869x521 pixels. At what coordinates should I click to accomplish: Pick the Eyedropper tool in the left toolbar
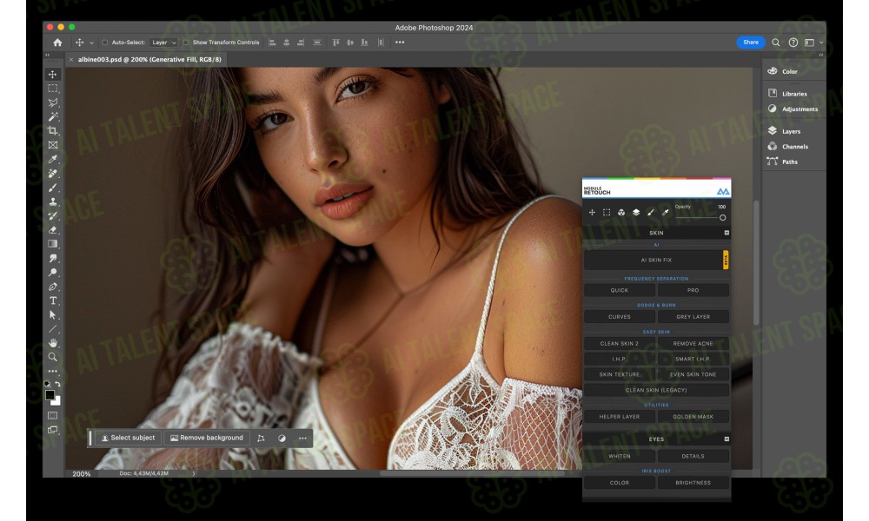coord(53,160)
